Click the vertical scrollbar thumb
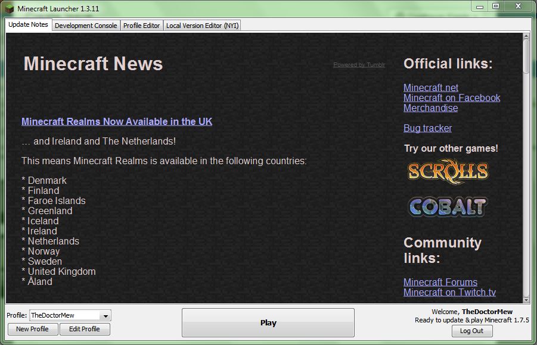The height and width of the screenshot is (345, 537). coord(526,56)
